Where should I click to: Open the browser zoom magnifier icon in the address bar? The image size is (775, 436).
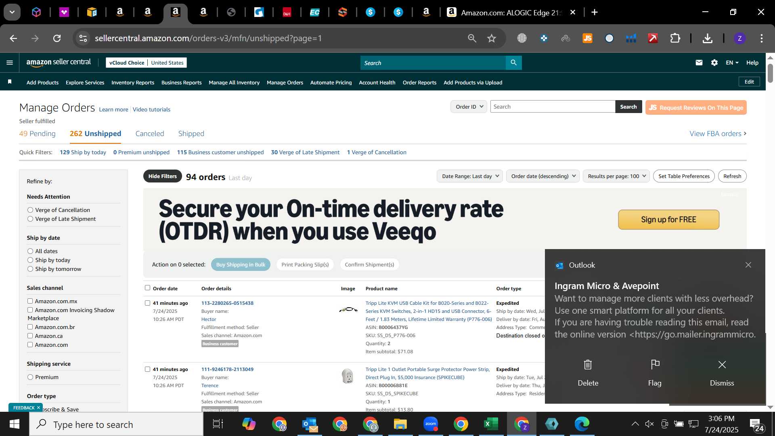point(472,38)
